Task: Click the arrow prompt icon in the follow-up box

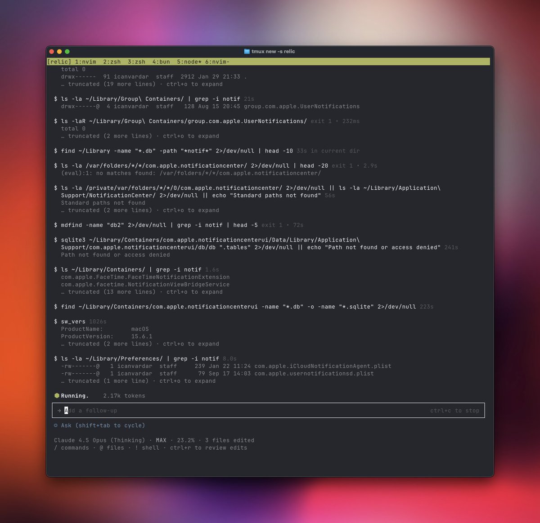Action: tap(59, 411)
